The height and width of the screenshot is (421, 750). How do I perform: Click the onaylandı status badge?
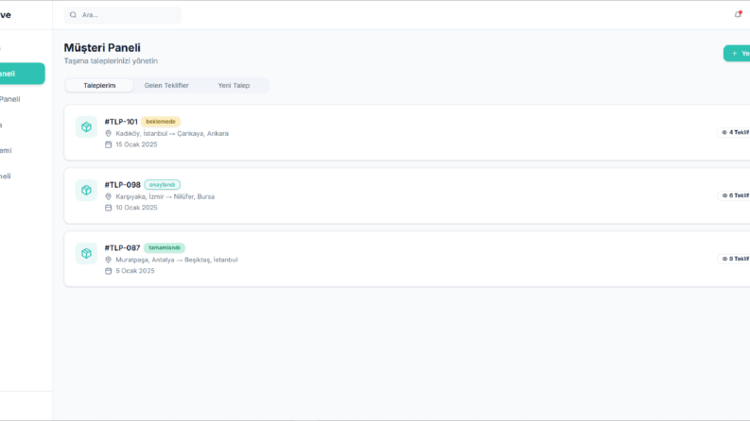pos(162,185)
